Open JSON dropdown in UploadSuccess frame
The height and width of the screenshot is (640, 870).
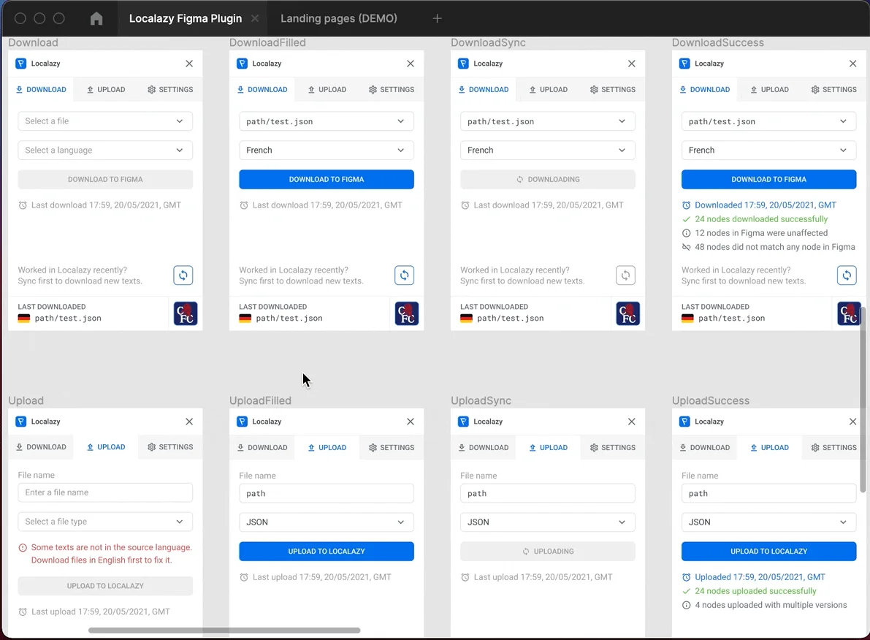[769, 522]
